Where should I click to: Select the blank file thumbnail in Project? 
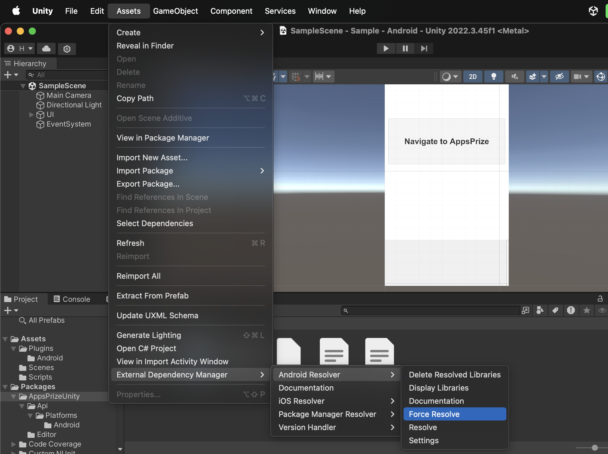pos(288,351)
